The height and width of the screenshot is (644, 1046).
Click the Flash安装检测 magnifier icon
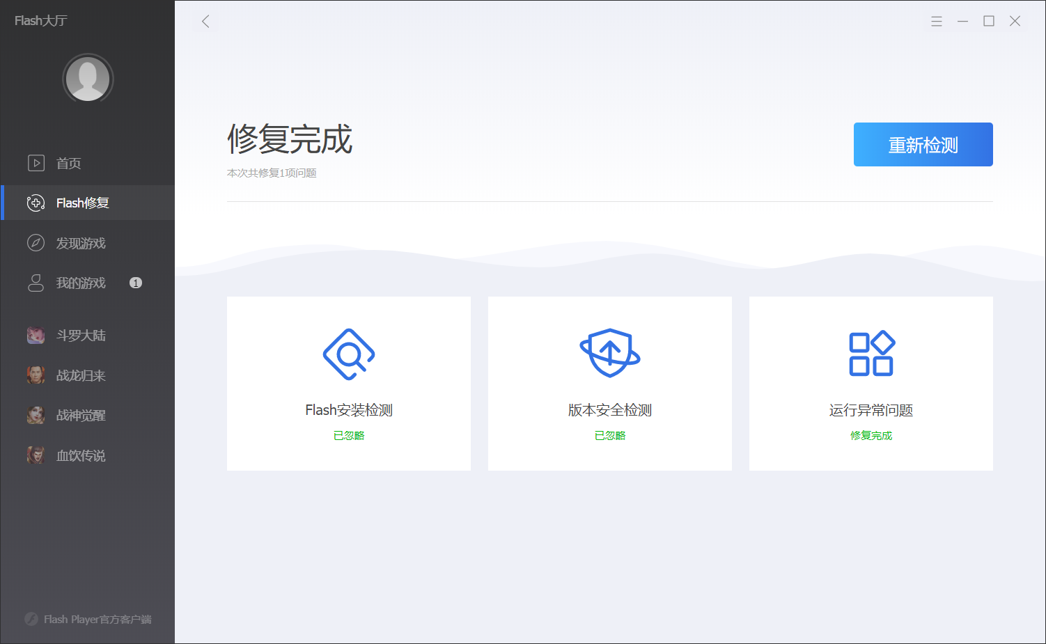(x=349, y=354)
